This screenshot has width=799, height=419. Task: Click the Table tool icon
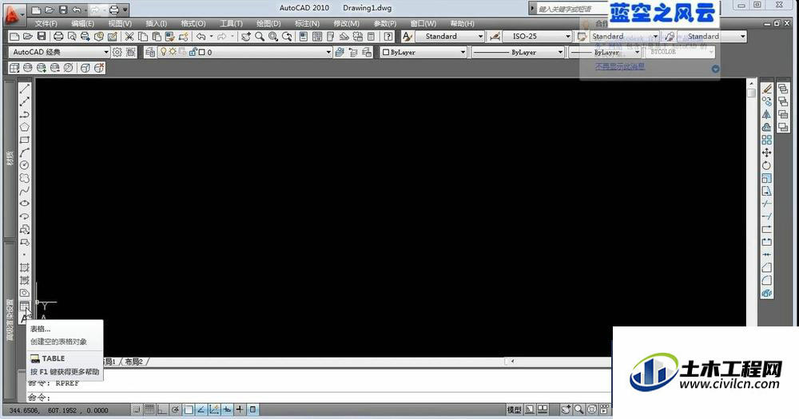(x=25, y=306)
